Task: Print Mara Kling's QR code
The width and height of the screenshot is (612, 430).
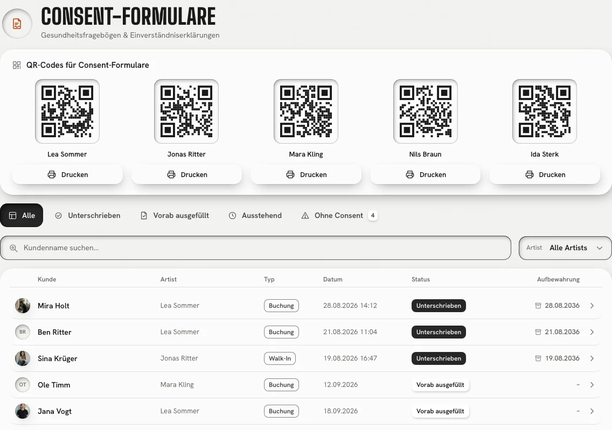Action: [x=306, y=175]
